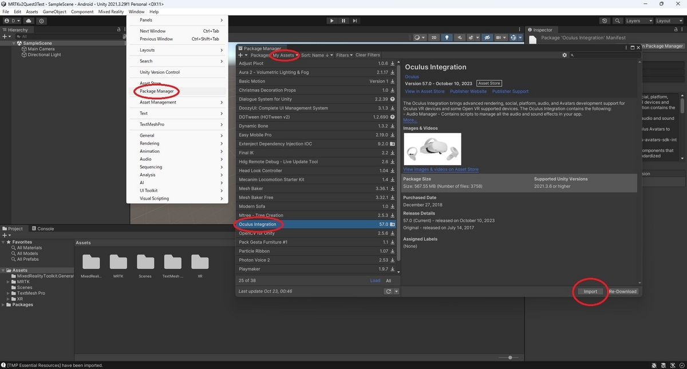Open the Layers dropdown
The height and width of the screenshot is (369, 687).
[x=638, y=21]
